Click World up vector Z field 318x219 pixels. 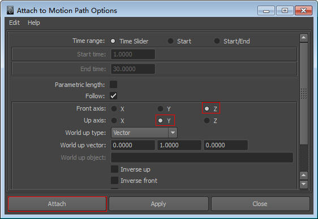click(226, 145)
